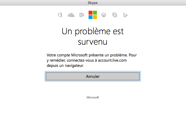Click the Microsoft footer text

(x=93, y=97)
